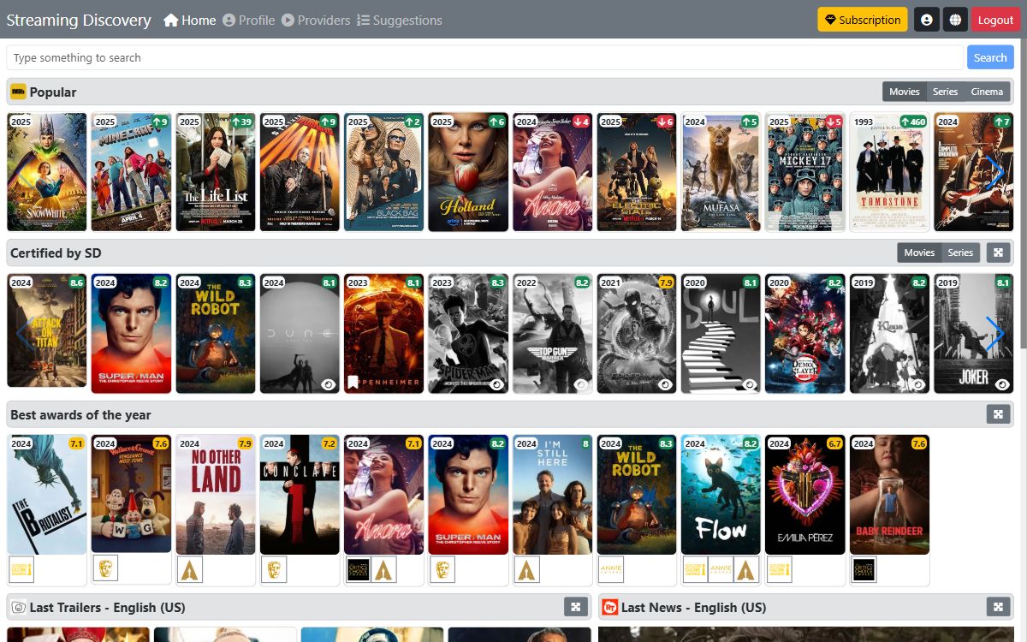Click the YouTube icon beside Last News heading
Screen dimensions: 1027x642
tap(609, 607)
